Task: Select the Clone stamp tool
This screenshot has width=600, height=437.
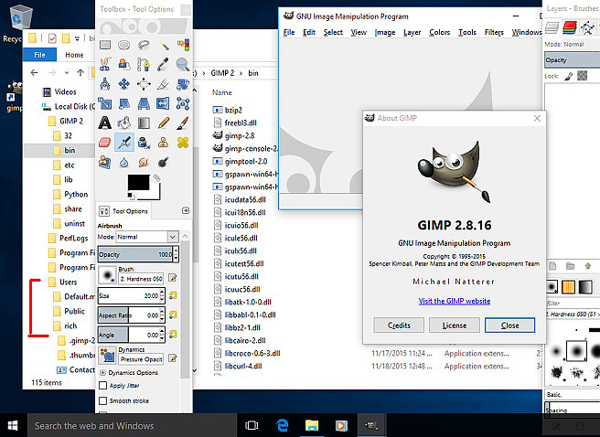Action: [x=163, y=143]
